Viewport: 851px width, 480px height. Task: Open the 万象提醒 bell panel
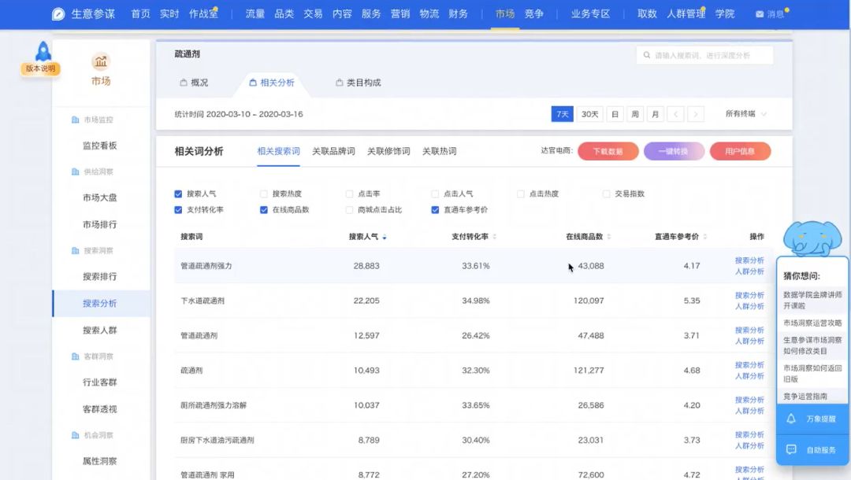(x=791, y=419)
